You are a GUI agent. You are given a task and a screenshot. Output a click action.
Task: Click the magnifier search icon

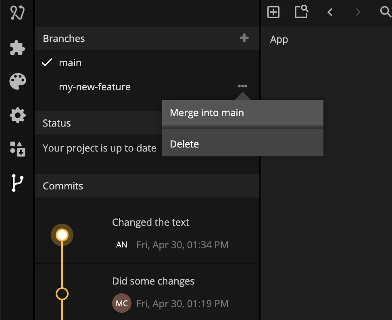[x=386, y=12]
